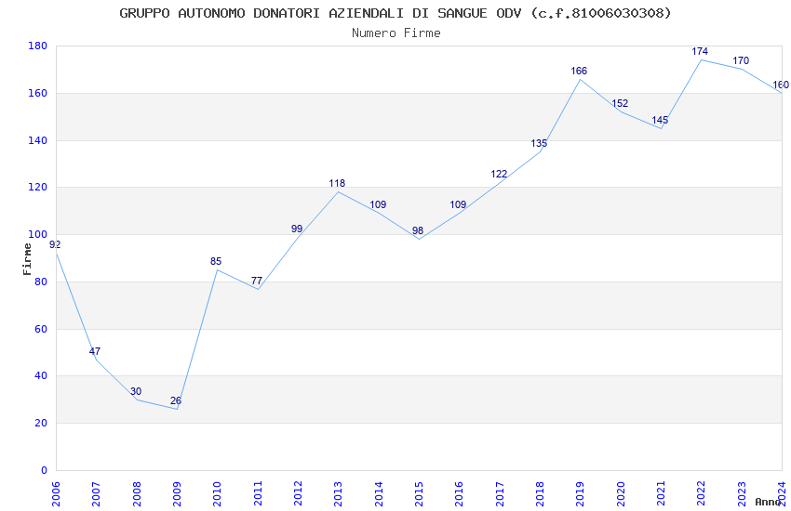This screenshot has width=791, height=511.
Task: Select data point labeled 47
Action: (x=95, y=351)
